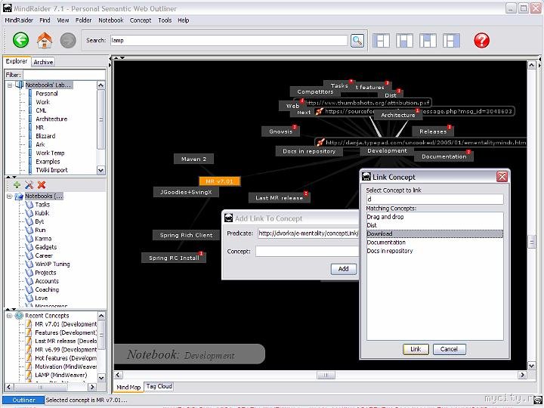
Task: Click the tools properties icon beside plus
Action: pos(29,185)
